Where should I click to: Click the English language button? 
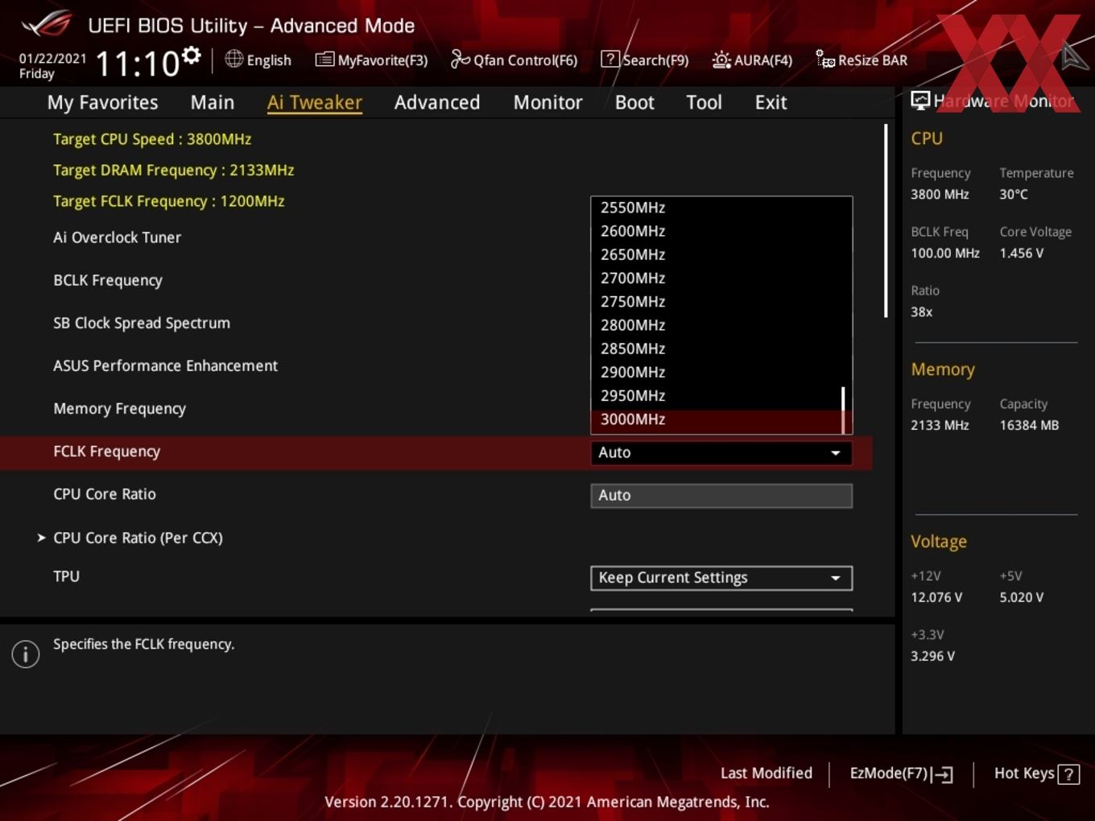point(258,60)
